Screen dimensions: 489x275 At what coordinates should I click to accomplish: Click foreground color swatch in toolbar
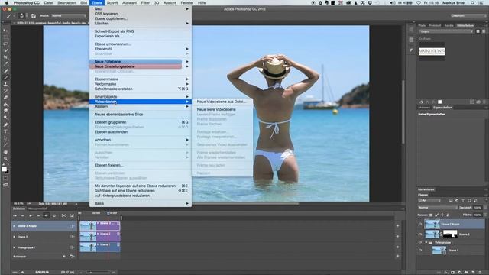pos(4,169)
